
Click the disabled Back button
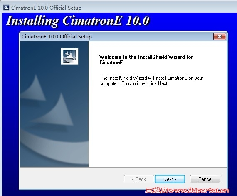coord(139,179)
